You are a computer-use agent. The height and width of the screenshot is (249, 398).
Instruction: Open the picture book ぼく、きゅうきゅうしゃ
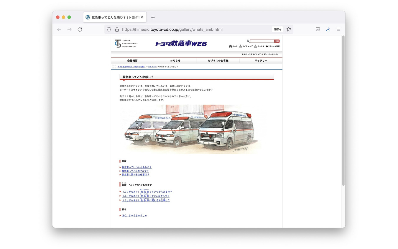tap(134, 216)
